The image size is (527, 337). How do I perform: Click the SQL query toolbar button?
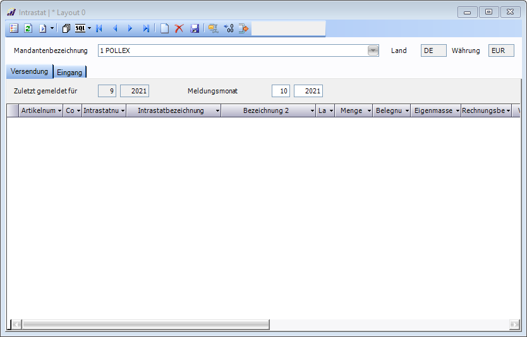coord(80,28)
